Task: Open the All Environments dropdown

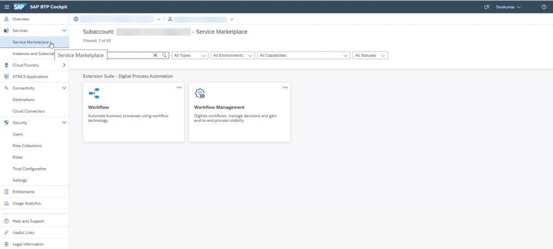Action: tap(233, 56)
